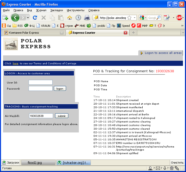186x172 pixels.
Task: Open the Журнал menu
Action: tap(41, 10)
